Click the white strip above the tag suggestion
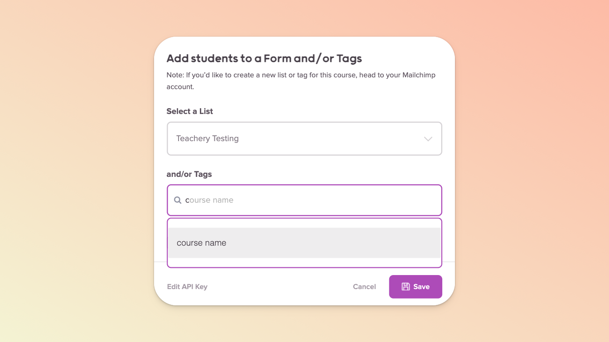The image size is (609, 342). click(304, 223)
